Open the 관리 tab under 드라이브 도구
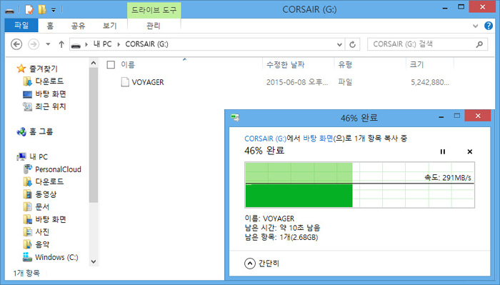The height and width of the screenshot is (285, 500). (x=154, y=26)
